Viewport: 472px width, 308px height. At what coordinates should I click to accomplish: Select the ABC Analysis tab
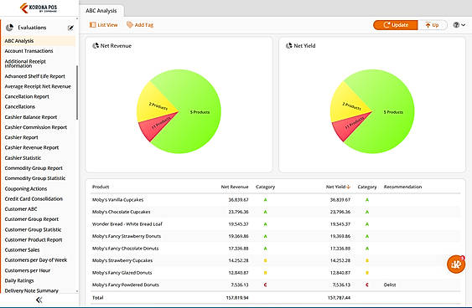tap(101, 11)
